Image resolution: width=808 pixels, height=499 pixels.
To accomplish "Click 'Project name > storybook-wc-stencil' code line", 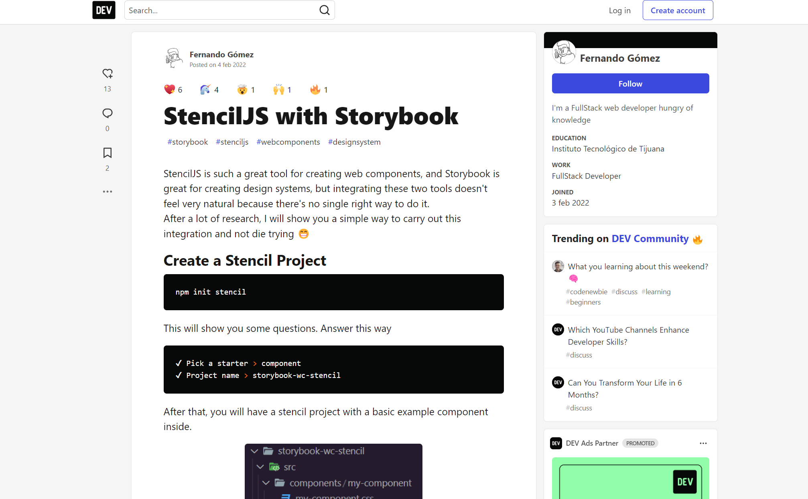I will point(258,376).
